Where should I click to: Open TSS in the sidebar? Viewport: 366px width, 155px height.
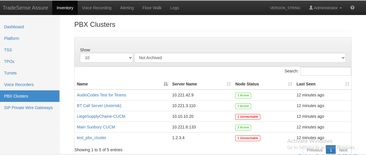(x=30, y=50)
